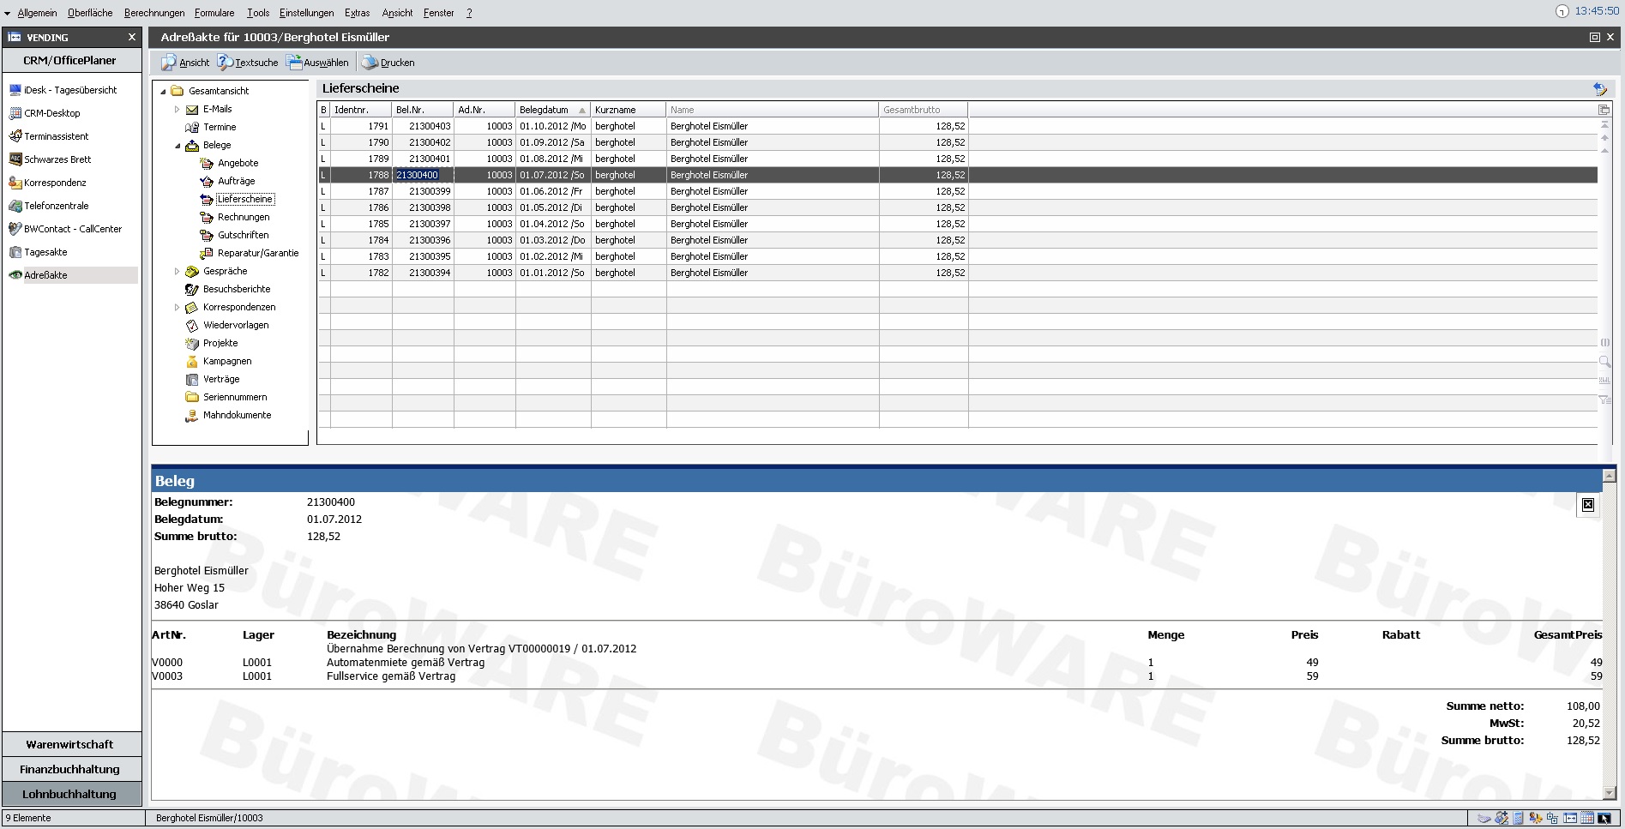Sort table by Belegdatum column
The width and height of the screenshot is (1625, 829).
(553, 110)
